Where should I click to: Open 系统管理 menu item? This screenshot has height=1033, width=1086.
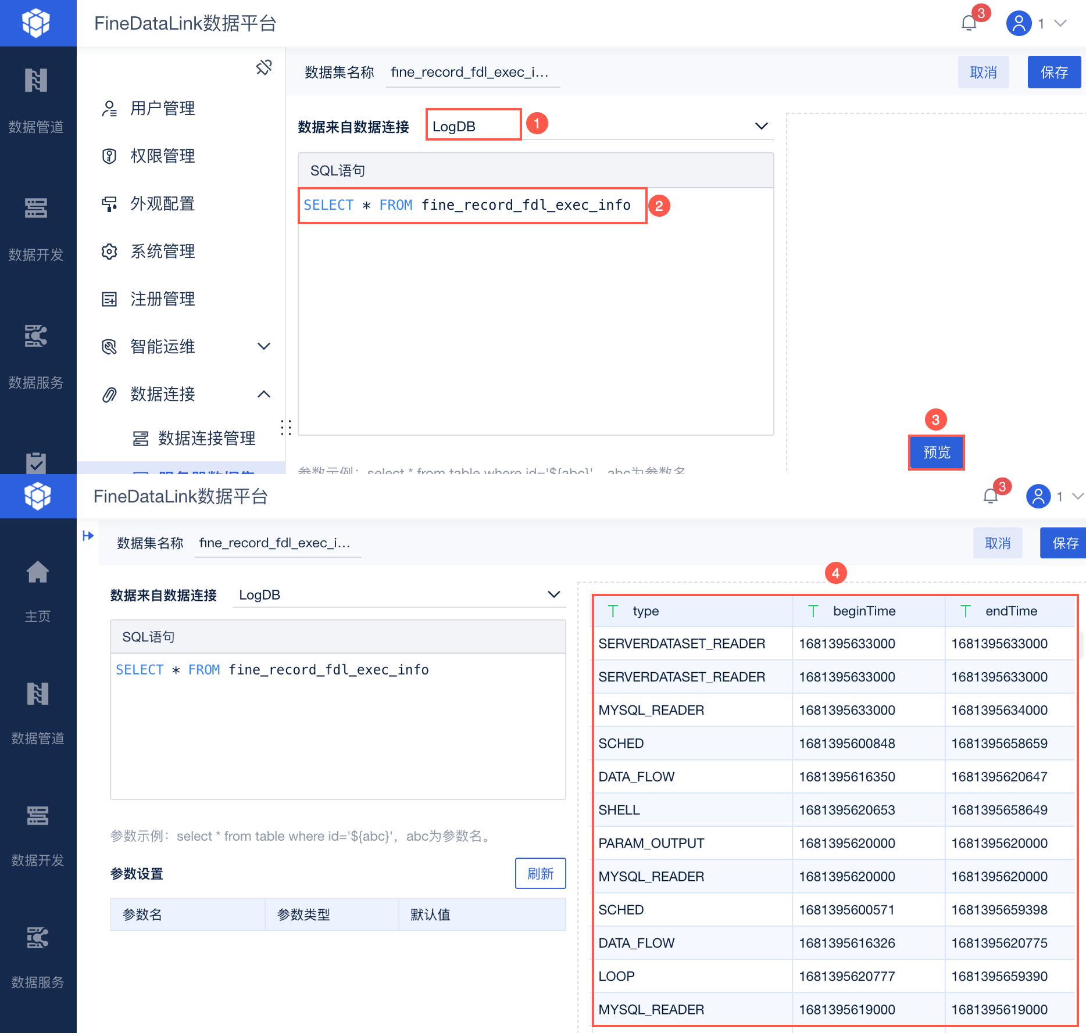click(163, 252)
